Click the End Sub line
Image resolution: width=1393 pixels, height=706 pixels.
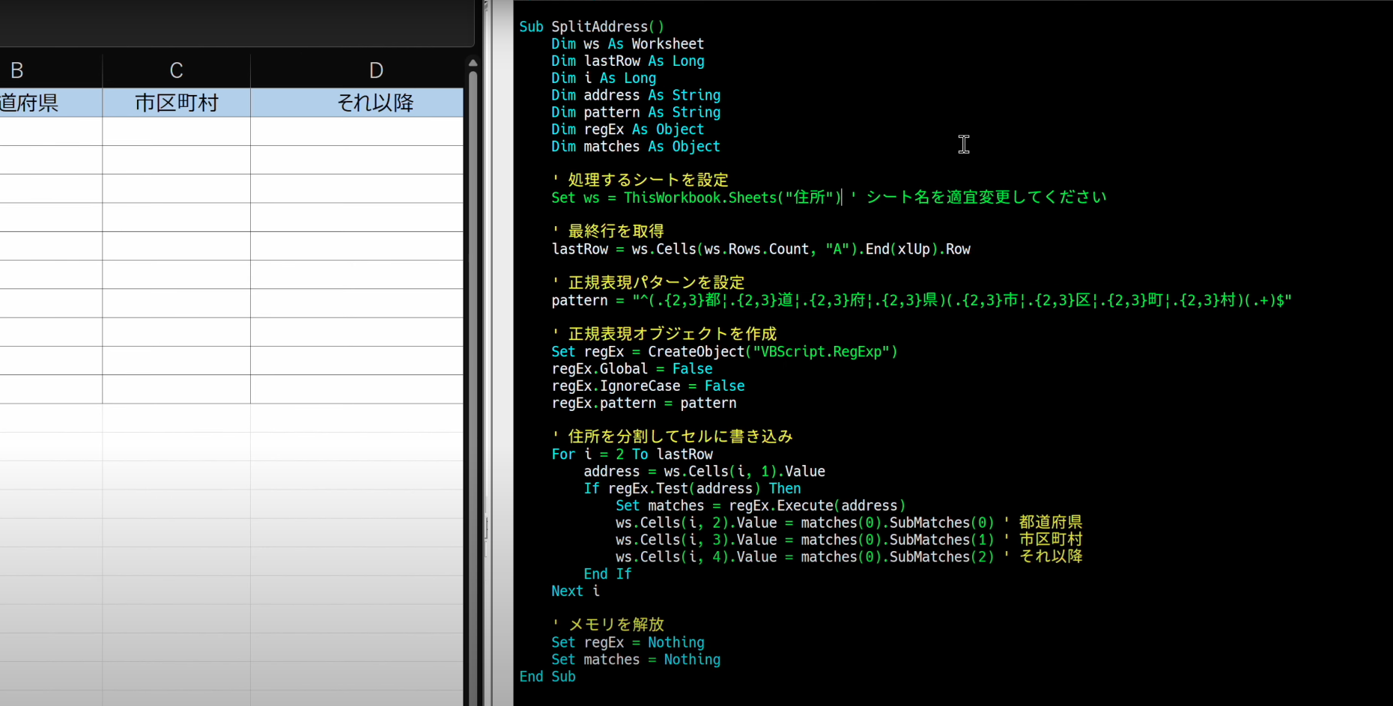pos(547,677)
